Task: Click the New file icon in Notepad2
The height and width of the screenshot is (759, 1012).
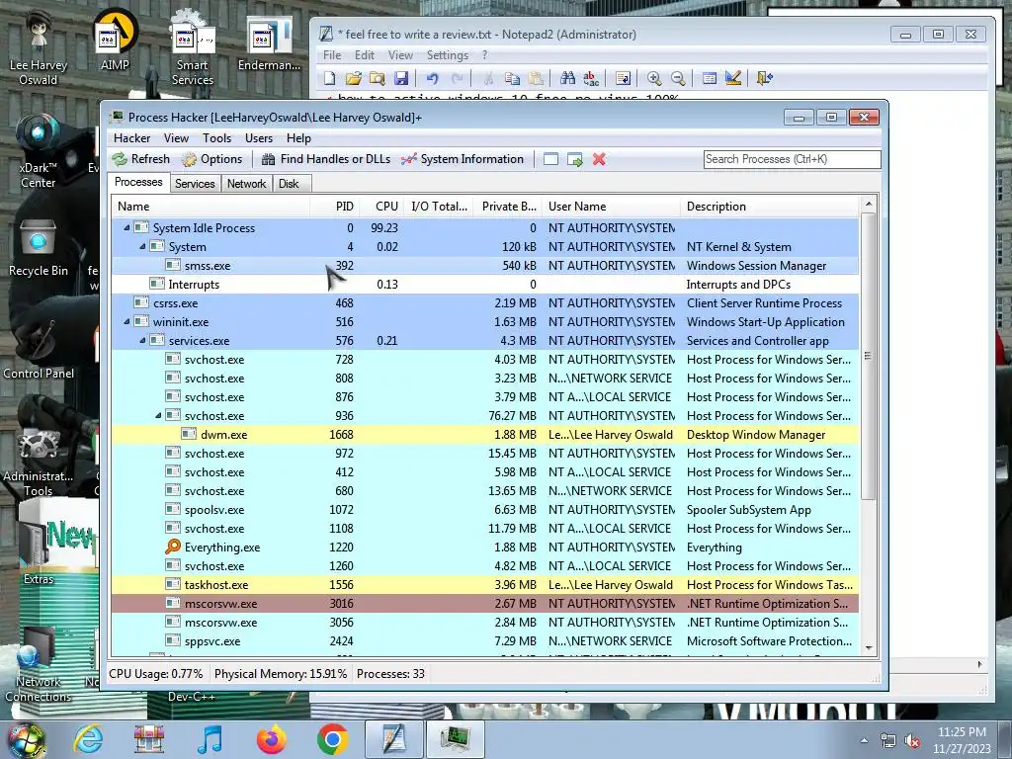Action: 330,78
